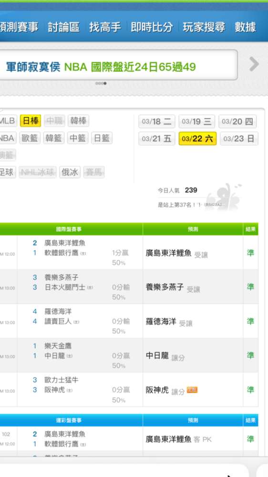Open the 軍師寂寞侯 NBA 國際盤 headline
This screenshot has width=268, height=477.
[101, 67]
